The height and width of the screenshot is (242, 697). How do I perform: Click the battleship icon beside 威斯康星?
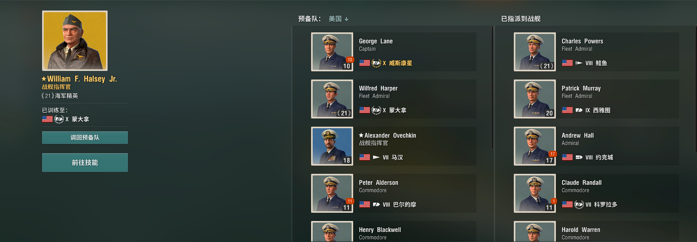(x=376, y=63)
